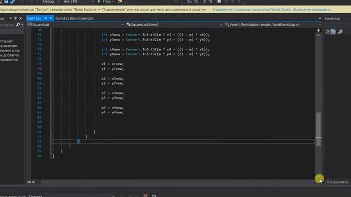
Task: Click the save icon in the top toolbar
Action: pos(6,2)
